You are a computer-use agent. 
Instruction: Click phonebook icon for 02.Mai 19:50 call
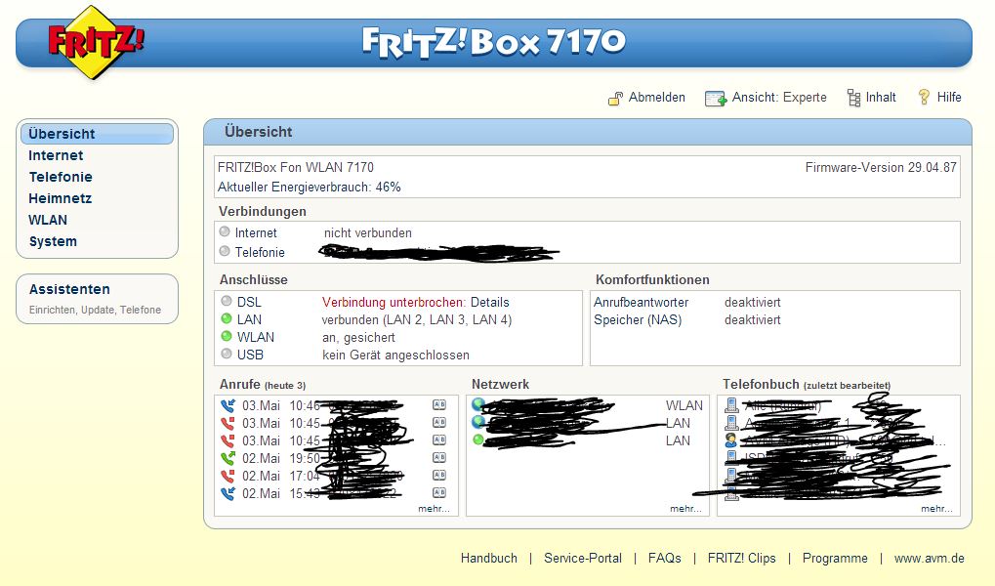439,457
